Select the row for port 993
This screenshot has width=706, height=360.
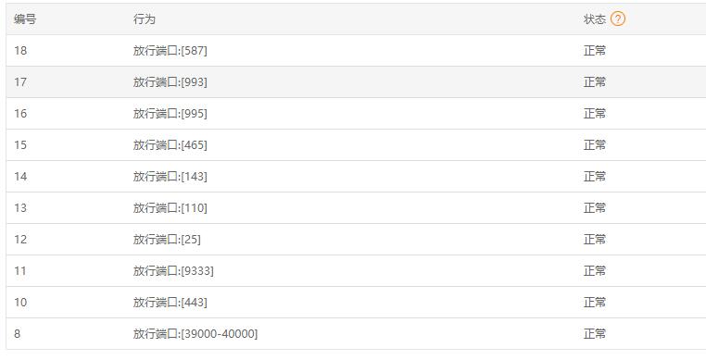point(356,81)
